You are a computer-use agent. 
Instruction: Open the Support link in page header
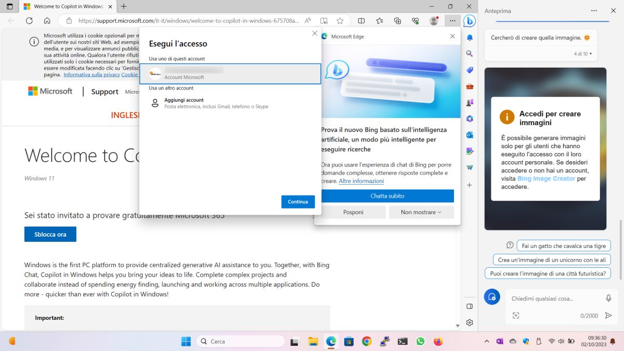(x=105, y=92)
